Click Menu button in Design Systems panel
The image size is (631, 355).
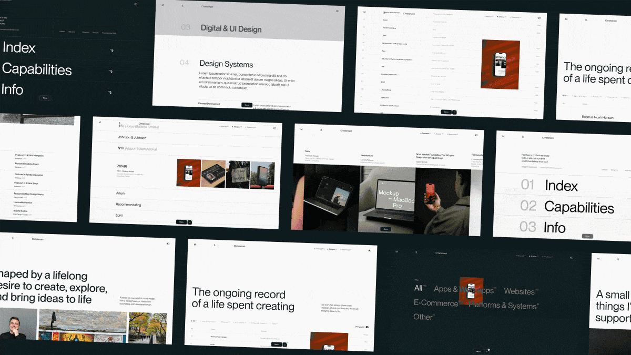point(247,105)
